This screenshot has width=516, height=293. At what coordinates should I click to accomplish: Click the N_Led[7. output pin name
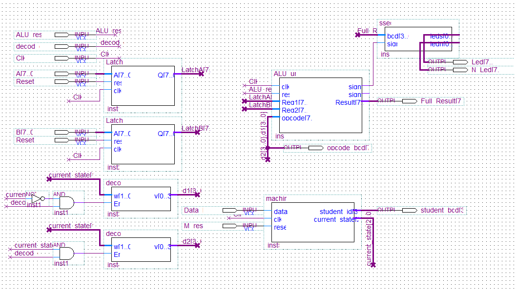click(485, 70)
